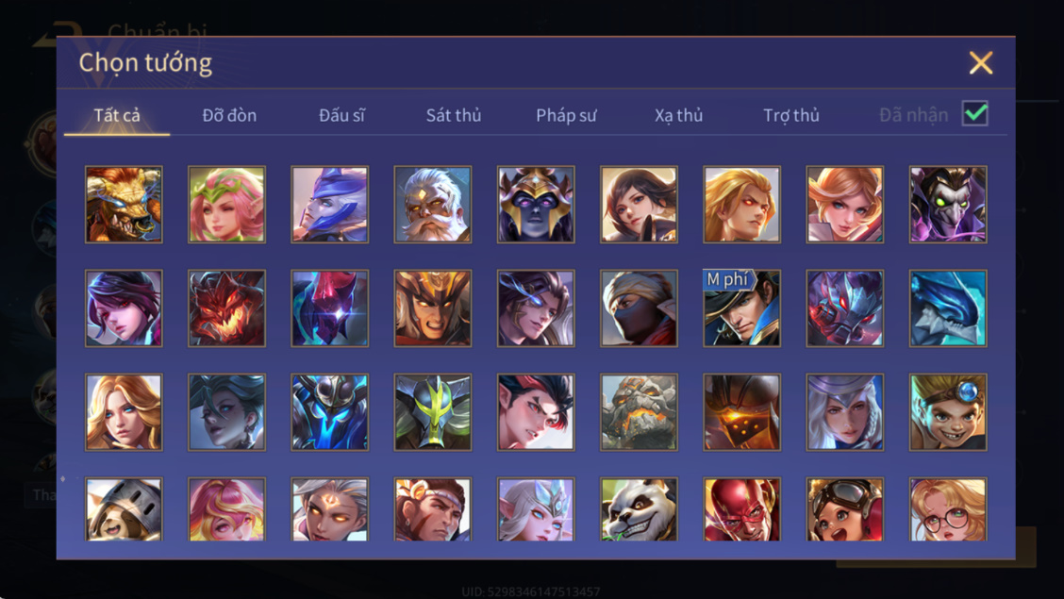1064x599 pixels.
Task: Select the blue shark creature hero
Action: pos(948,308)
